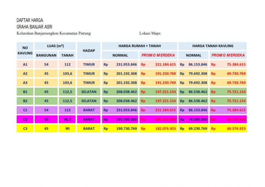Select the green B1 kavling cell
The image size is (265, 187).
click(25, 92)
